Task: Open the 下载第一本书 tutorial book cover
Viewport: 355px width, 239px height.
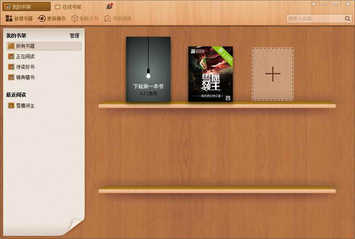Action: click(148, 69)
